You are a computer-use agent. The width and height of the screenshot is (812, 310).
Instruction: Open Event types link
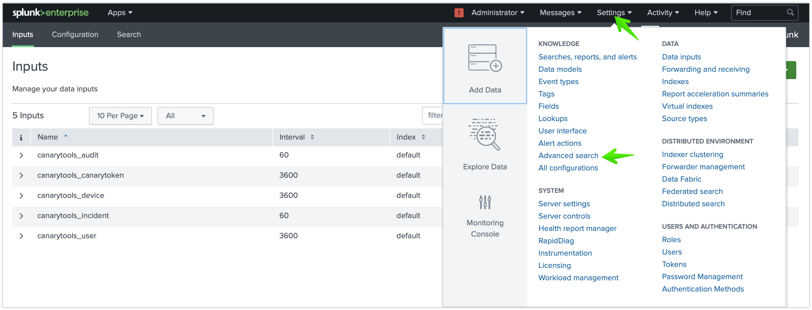coord(558,82)
